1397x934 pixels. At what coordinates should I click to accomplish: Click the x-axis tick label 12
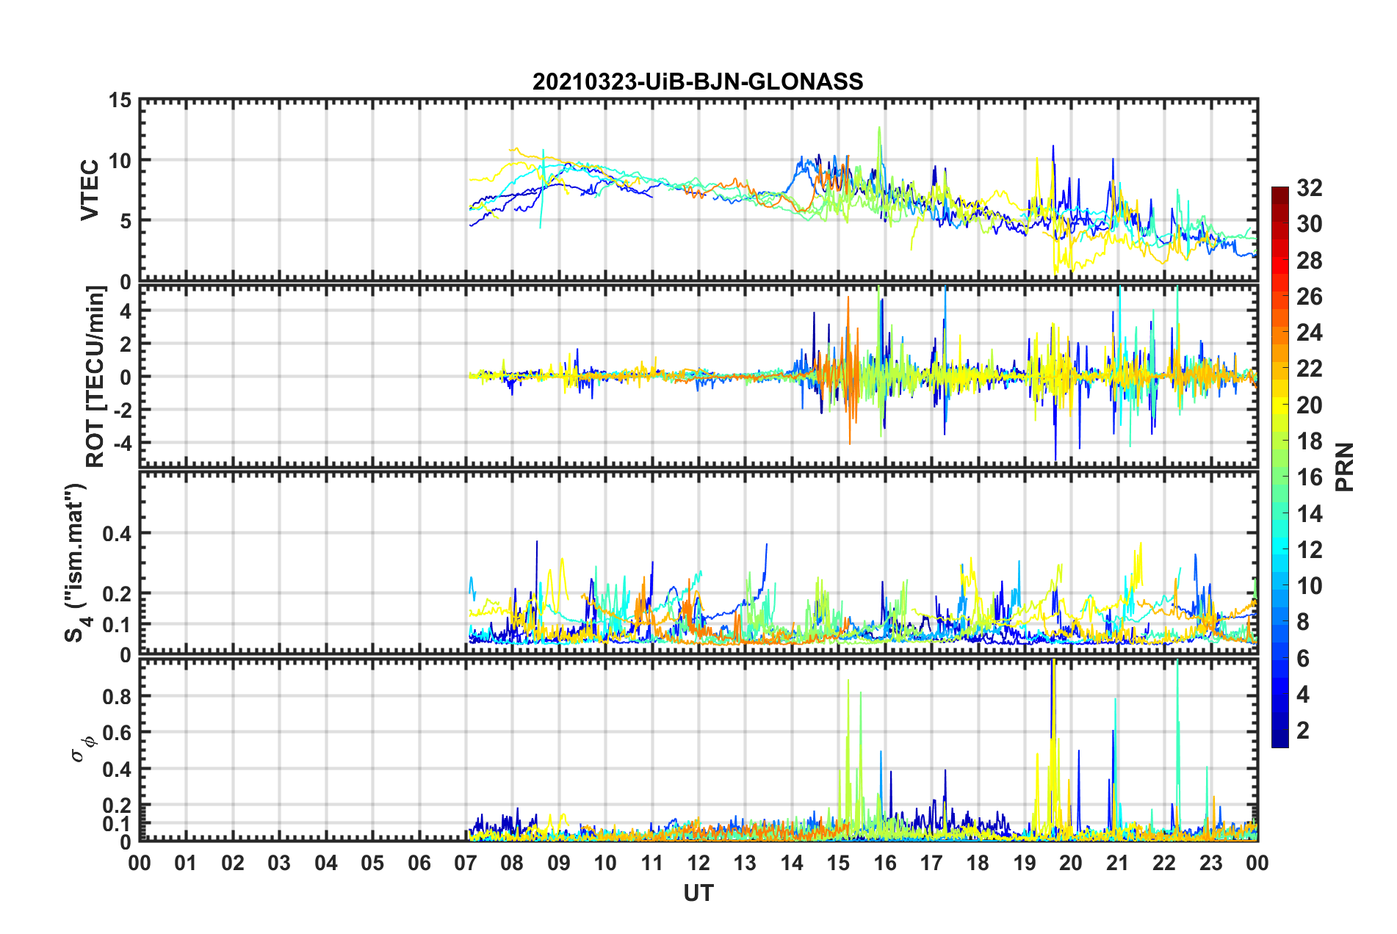[698, 864]
